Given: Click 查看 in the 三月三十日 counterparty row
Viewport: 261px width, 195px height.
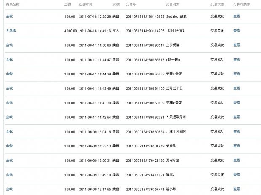Looking at the screenshot, I should pos(237,88).
